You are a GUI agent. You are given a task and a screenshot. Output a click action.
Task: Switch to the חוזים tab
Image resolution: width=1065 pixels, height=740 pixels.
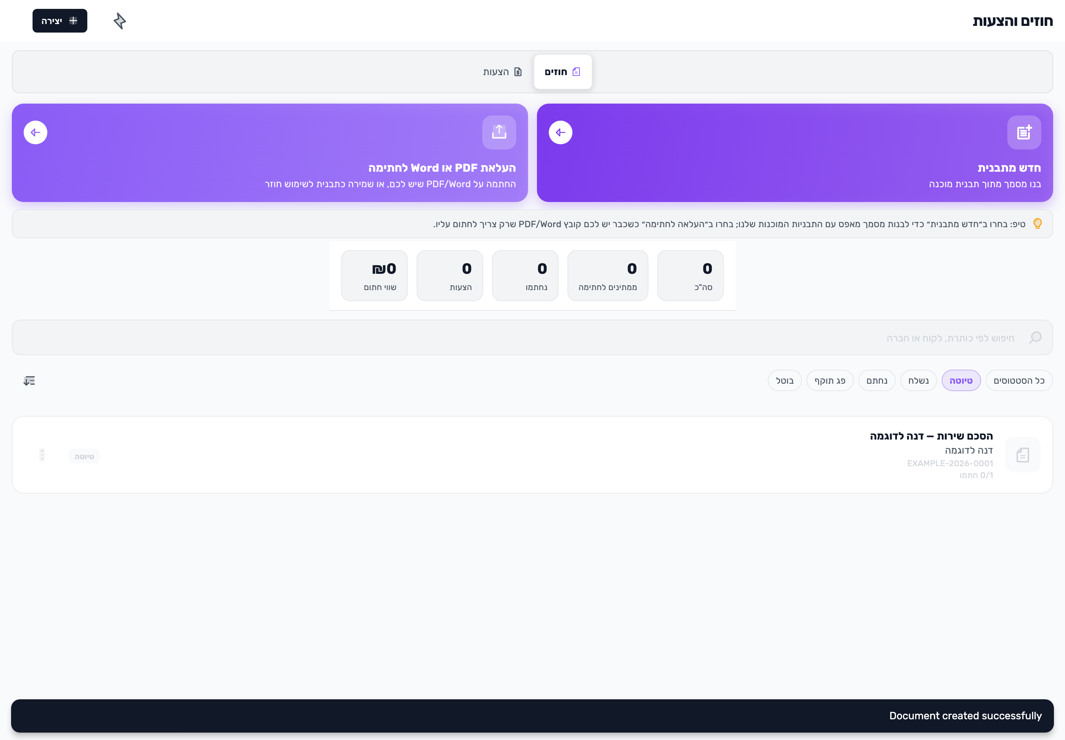[562, 72]
